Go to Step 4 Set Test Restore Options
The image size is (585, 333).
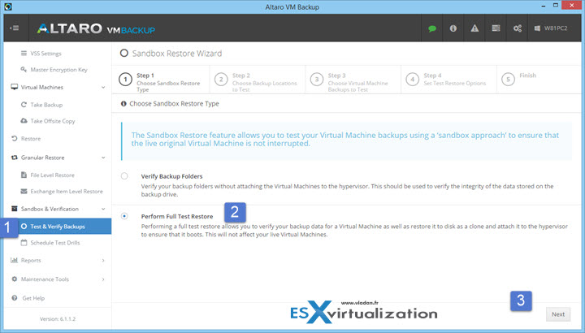[448, 80]
